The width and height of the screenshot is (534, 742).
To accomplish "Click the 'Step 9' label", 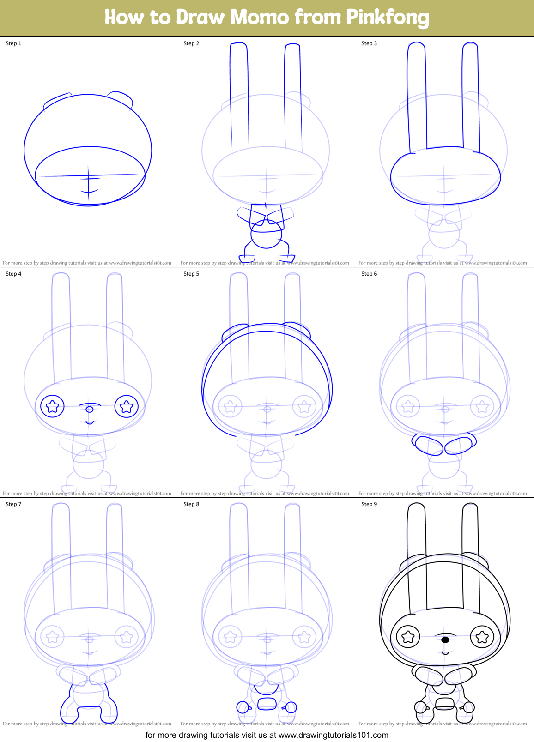I will pyautogui.click(x=369, y=504).
